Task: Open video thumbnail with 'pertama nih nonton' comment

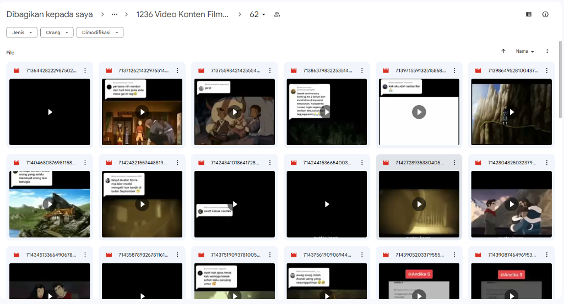Action: pos(142,112)
